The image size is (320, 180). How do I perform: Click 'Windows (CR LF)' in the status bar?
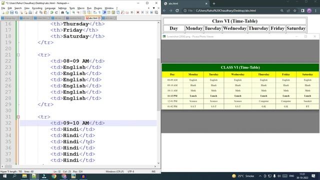click(x=114, y=171)
